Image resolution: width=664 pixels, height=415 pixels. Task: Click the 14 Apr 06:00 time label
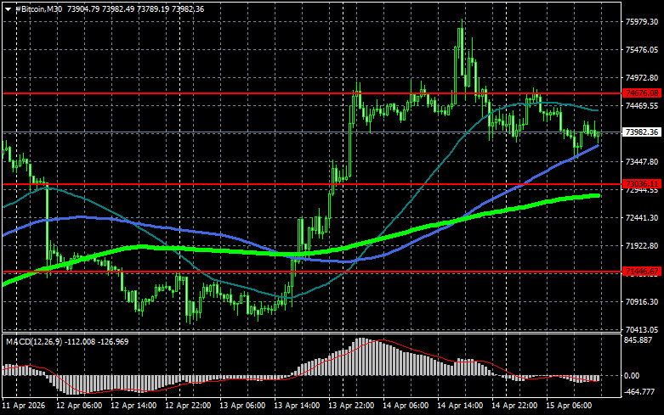click(x=406, y=406)
